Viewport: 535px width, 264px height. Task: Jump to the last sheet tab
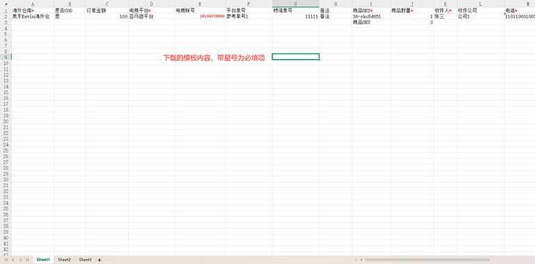pos(27,260)
